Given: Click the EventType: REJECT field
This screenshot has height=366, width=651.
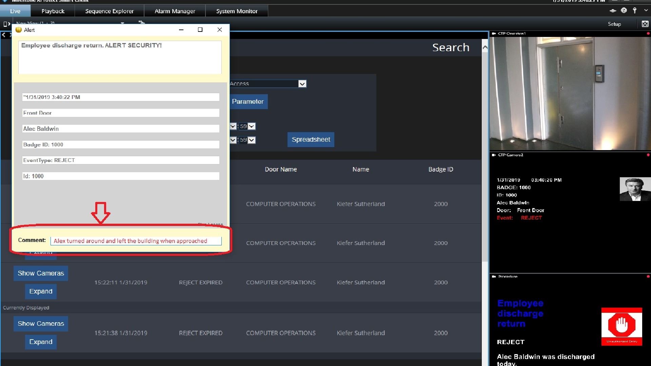Looking at the screenshot, I should pyautogui.click(x=121, y=160).
